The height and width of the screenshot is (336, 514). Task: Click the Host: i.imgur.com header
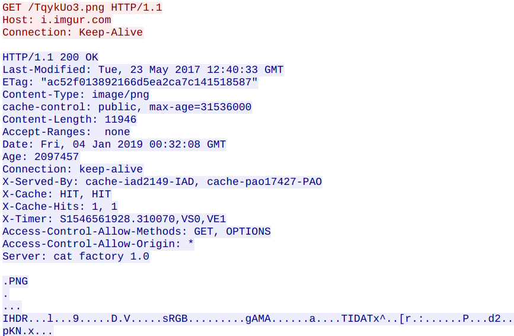pyautogui.click(x=56, y=20)
